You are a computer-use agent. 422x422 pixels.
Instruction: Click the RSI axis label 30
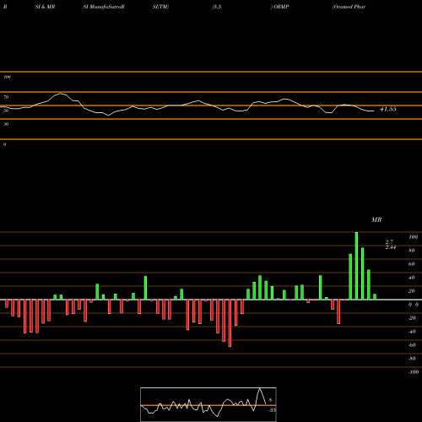pyautogui.click(x=6, y=124)
